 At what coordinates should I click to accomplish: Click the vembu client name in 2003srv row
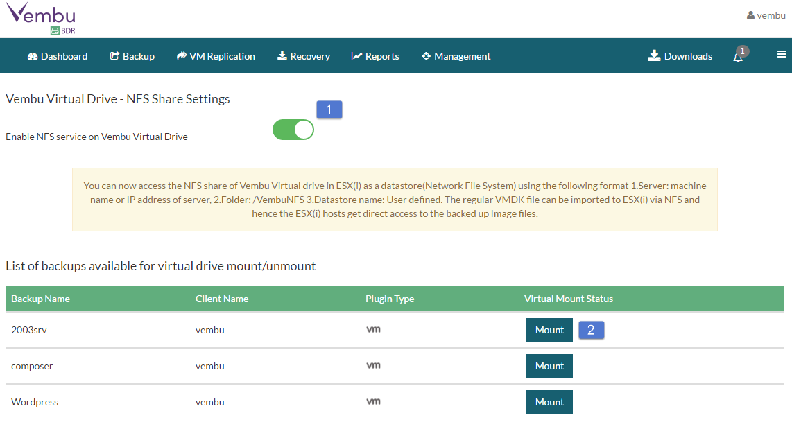(209, 330)
